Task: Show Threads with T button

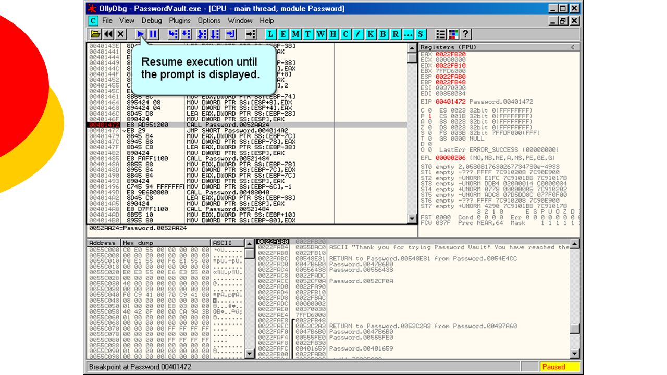Action: coord(308,34)
